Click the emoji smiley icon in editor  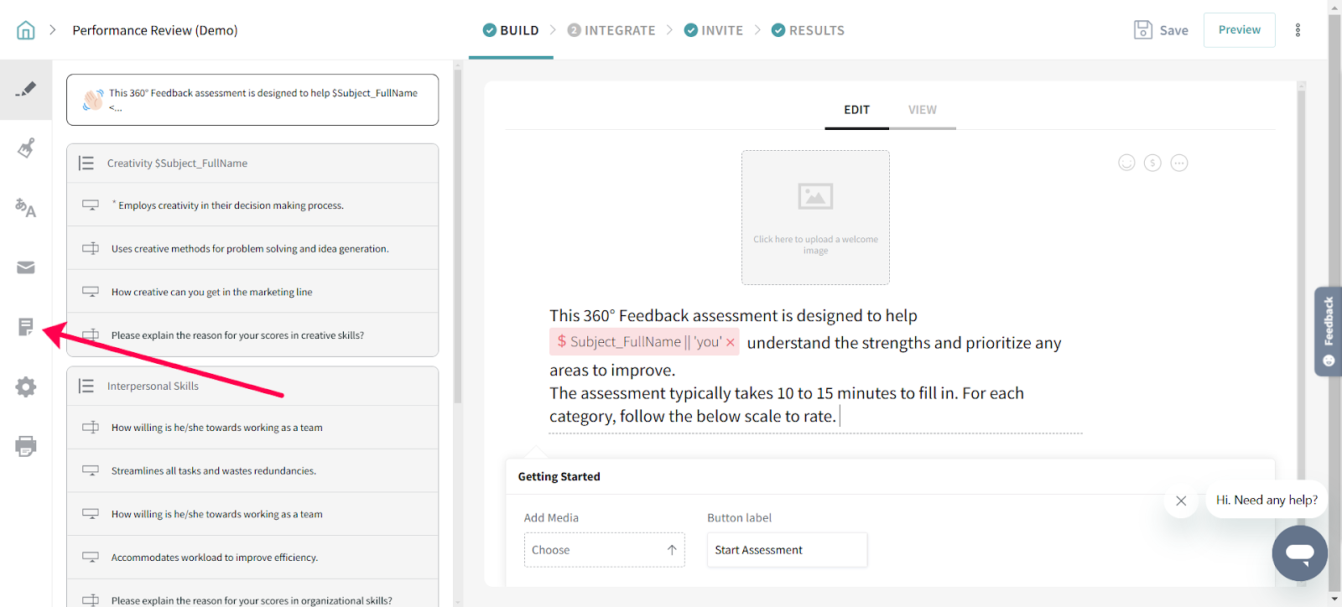point(1126,163)
